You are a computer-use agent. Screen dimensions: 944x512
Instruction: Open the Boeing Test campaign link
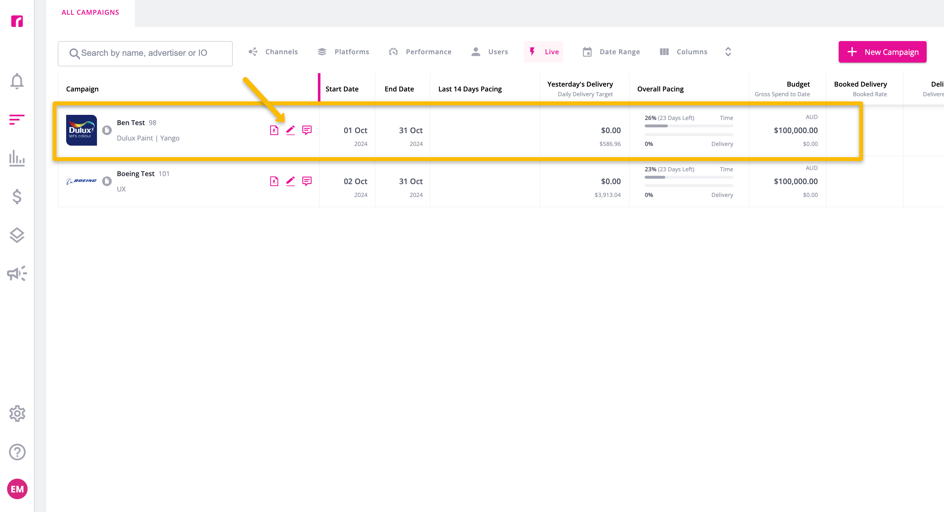pyautogui.click(x=135, y=174)
